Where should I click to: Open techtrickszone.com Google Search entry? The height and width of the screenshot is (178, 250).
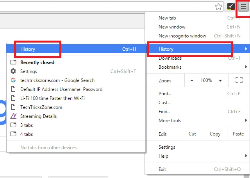point(57,80)
